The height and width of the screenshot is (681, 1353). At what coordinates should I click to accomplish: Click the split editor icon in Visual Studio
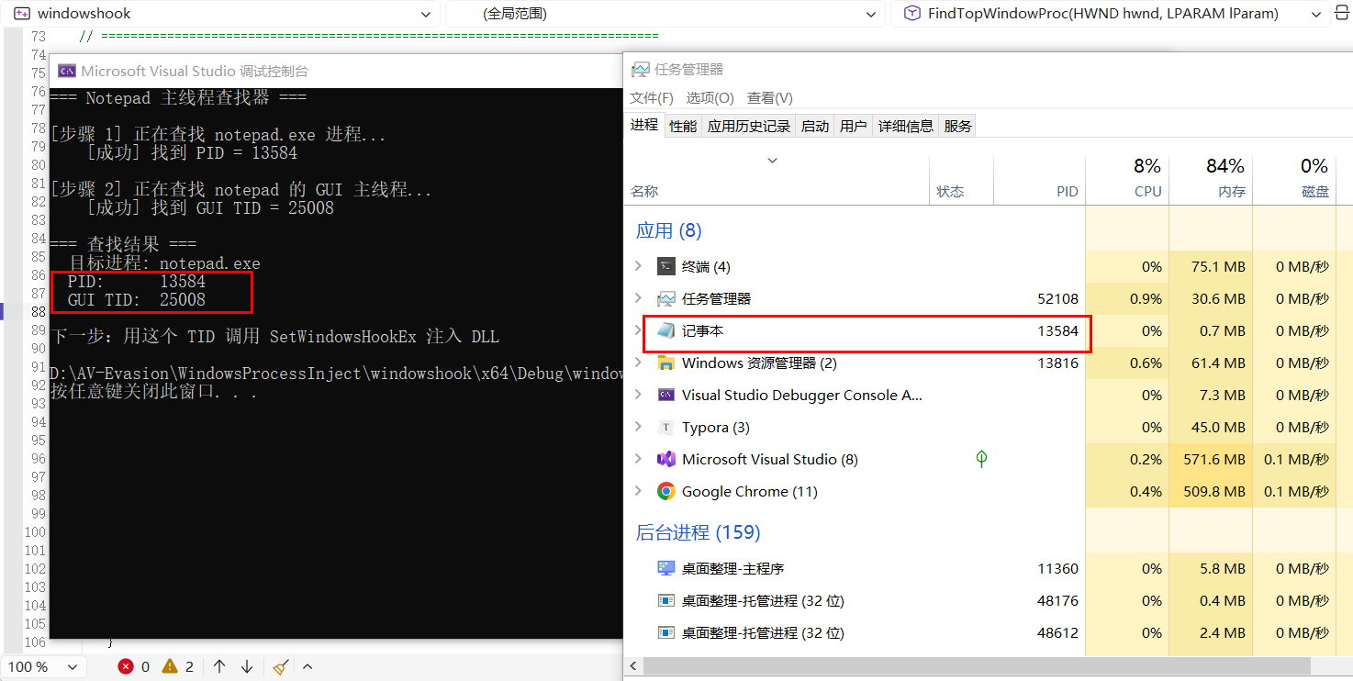coord(1342,14)
